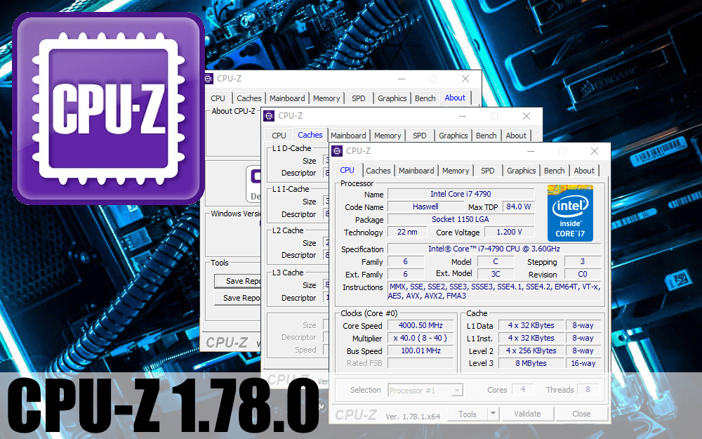Select the CPU tab in the front window

pos(347,170)
